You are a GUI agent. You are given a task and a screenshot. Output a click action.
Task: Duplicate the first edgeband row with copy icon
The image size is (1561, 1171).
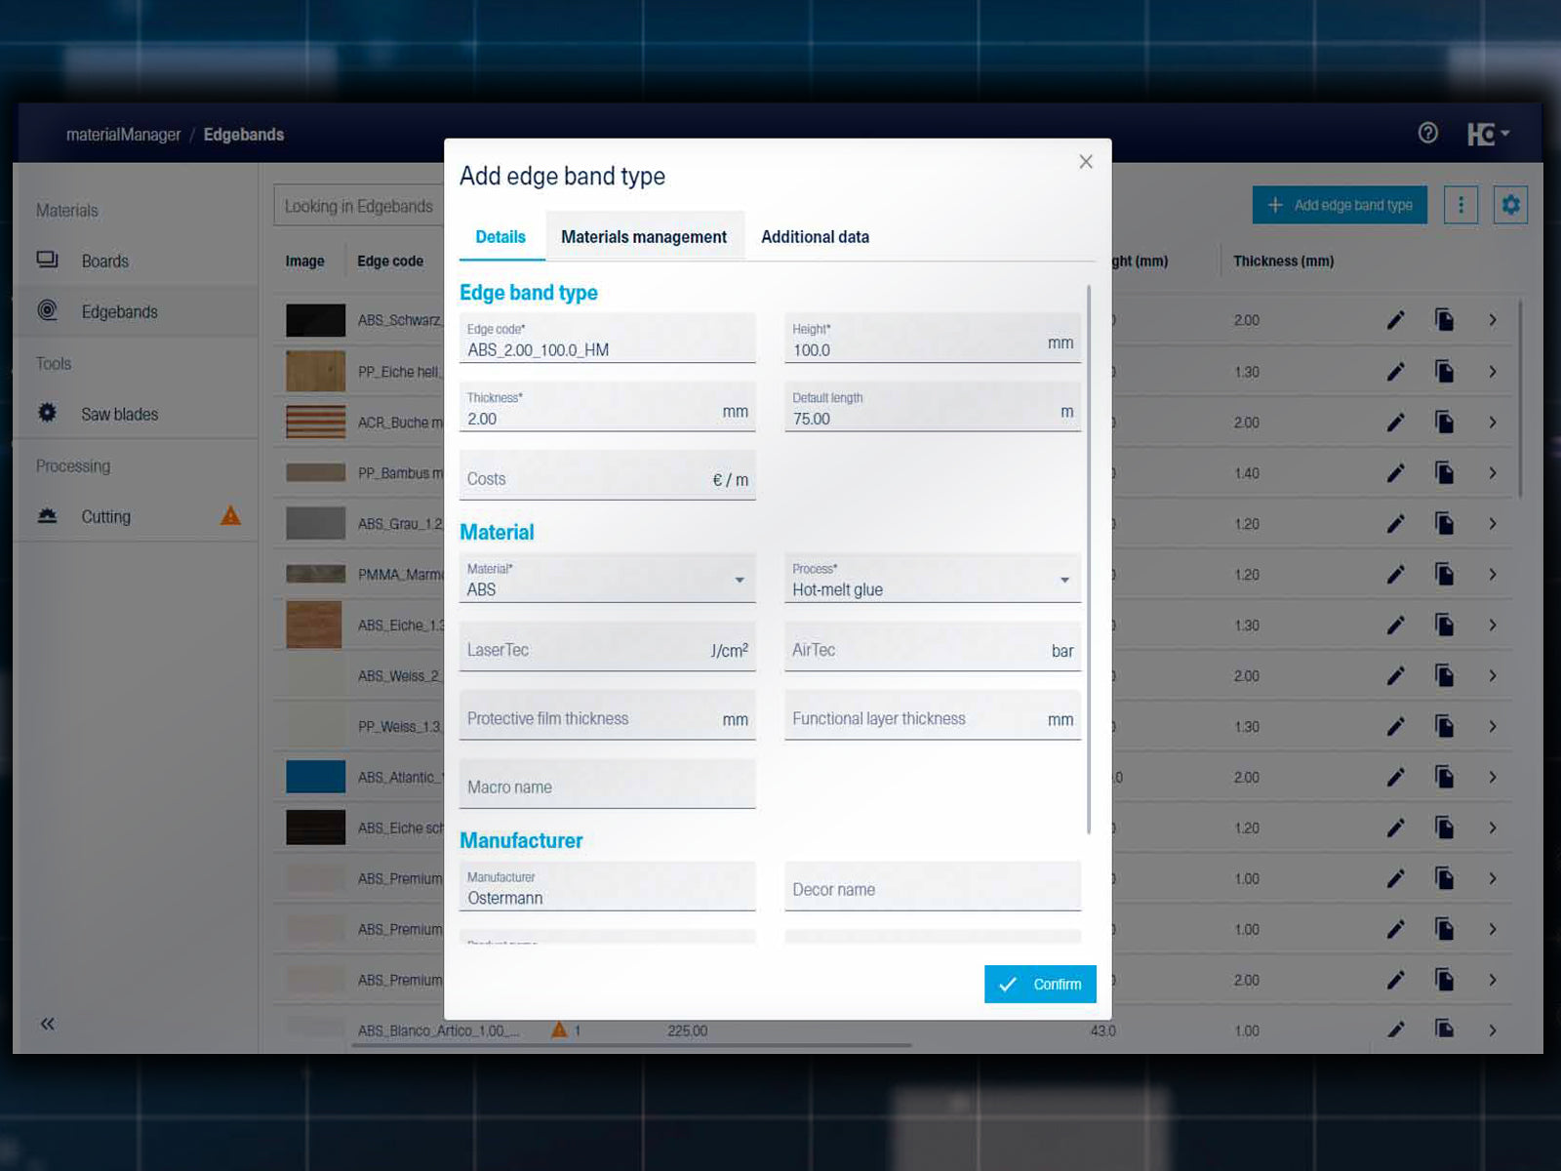[1445, 320]
